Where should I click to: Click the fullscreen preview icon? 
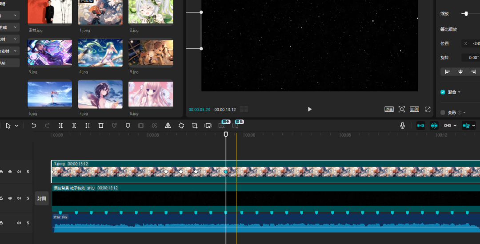pyautogui.click(x=428, y=109)
